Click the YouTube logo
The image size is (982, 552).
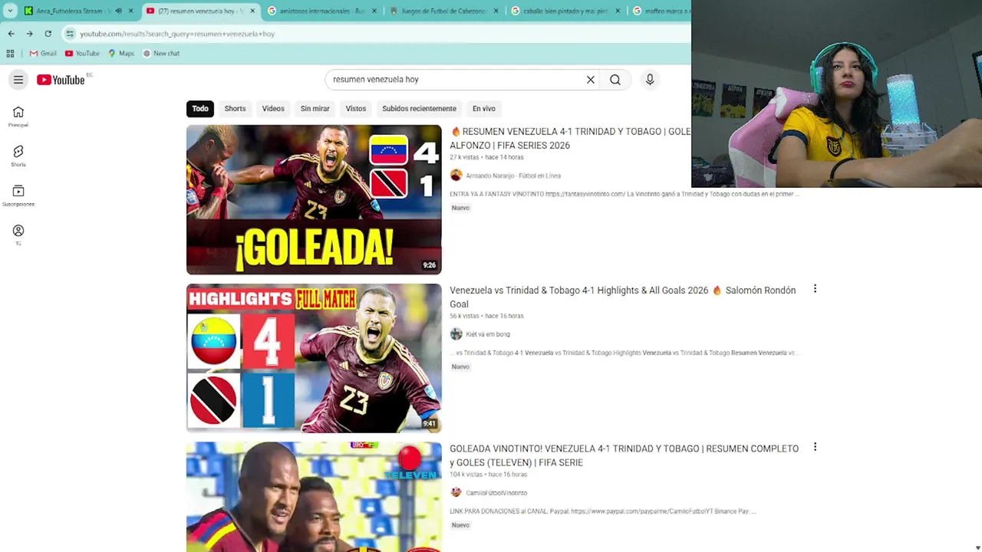[61, 80]
